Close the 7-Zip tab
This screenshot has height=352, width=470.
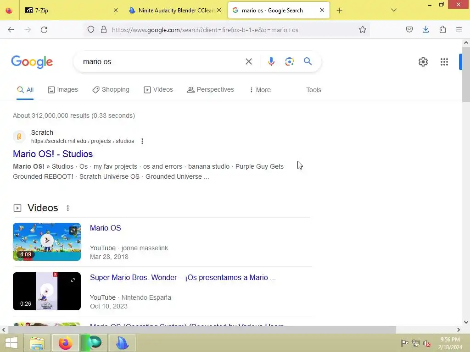pos(116,10)
